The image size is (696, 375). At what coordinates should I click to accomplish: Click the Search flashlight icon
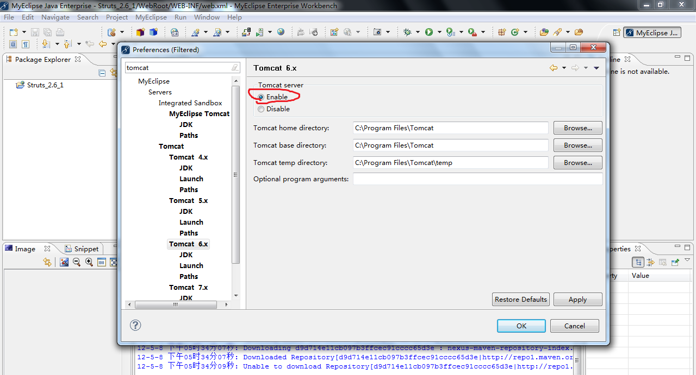557,32
